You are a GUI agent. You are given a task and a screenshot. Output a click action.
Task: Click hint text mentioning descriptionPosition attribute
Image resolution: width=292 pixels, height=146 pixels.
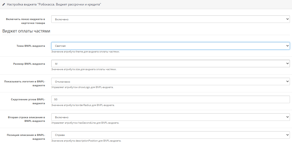(86, 141)
